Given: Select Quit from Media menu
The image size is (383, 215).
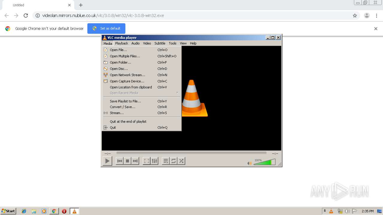Looking at the screenshot, I should click(142, 128).
